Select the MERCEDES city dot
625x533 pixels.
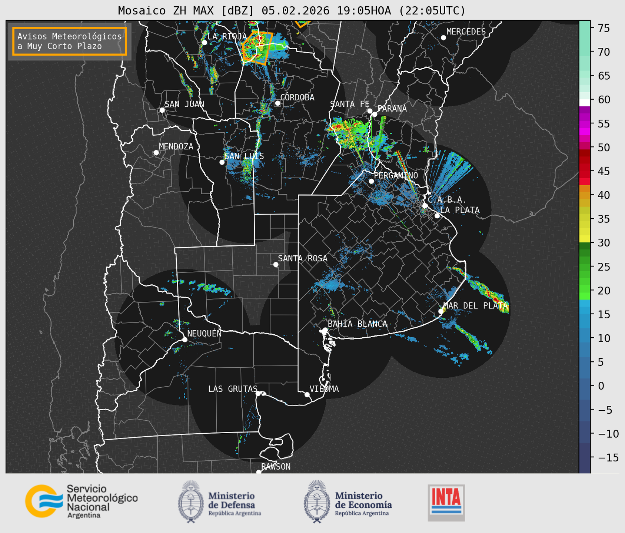443,38
